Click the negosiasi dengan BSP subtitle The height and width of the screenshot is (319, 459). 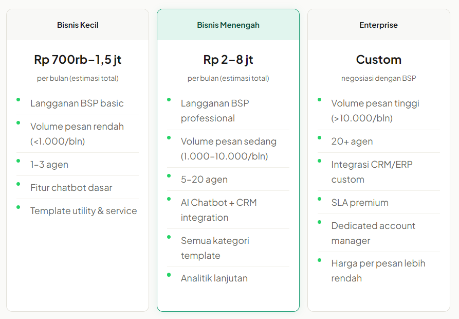(x=378, y=79)
